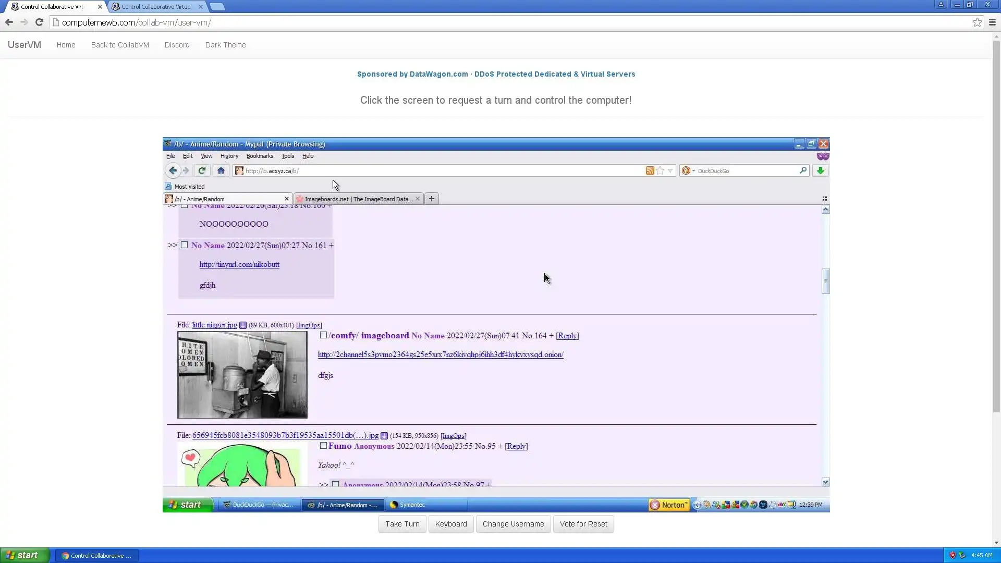
Task: Click the Mypal back navigation arrow
Action: point(173,170)
